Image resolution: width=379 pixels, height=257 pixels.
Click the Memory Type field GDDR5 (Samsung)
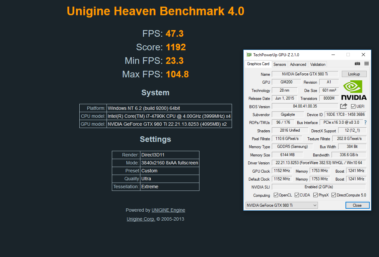(292, 147)
